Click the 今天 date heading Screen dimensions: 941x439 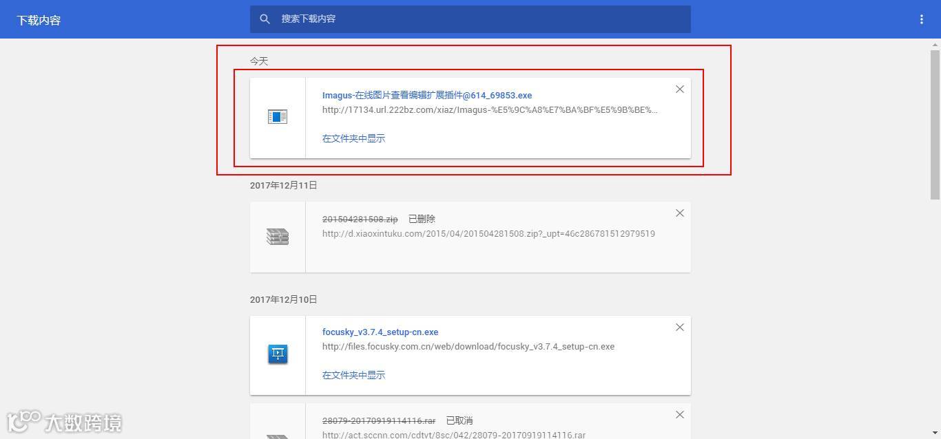(259, 61)
